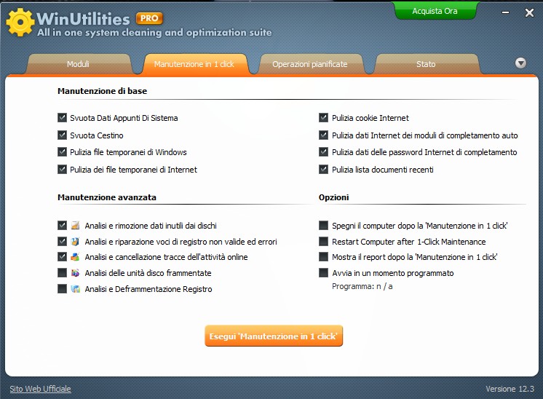Run 'Esegui Manutenzione in 1 click' button
Screen dimensions: 543x399
coord(274,336)
